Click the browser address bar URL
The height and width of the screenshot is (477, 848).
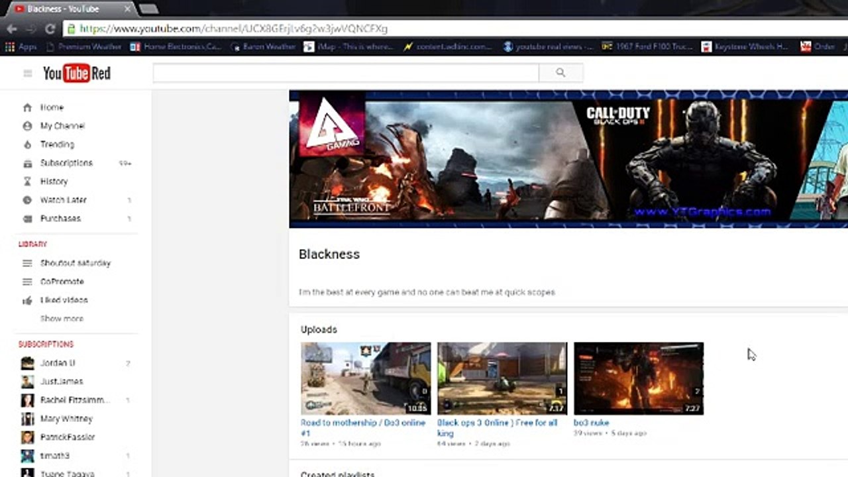click(233, 28)
